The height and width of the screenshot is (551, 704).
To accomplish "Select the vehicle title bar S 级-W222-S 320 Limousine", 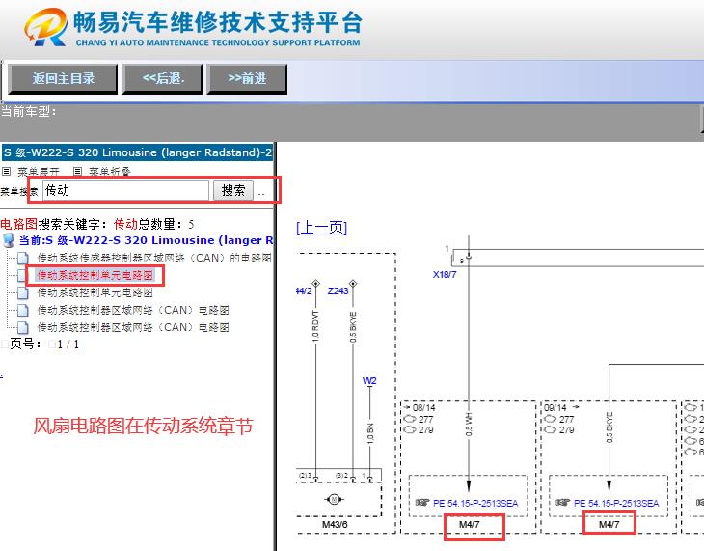I will pyautogui.click(x=137, y=152).
